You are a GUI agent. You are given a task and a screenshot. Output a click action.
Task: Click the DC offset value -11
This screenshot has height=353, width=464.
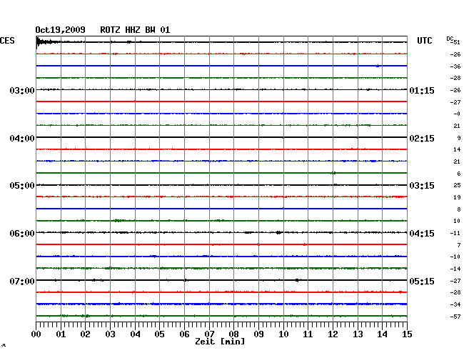455,233
